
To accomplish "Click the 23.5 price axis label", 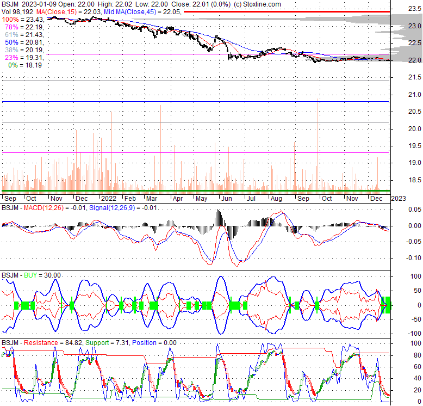I will click(414, 9).
